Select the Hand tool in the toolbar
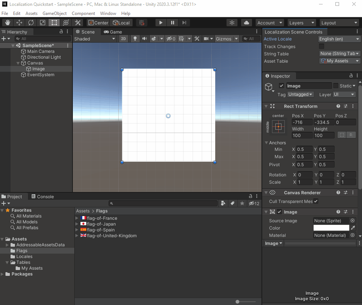This screenshot has width=362, height=305. 8,22
